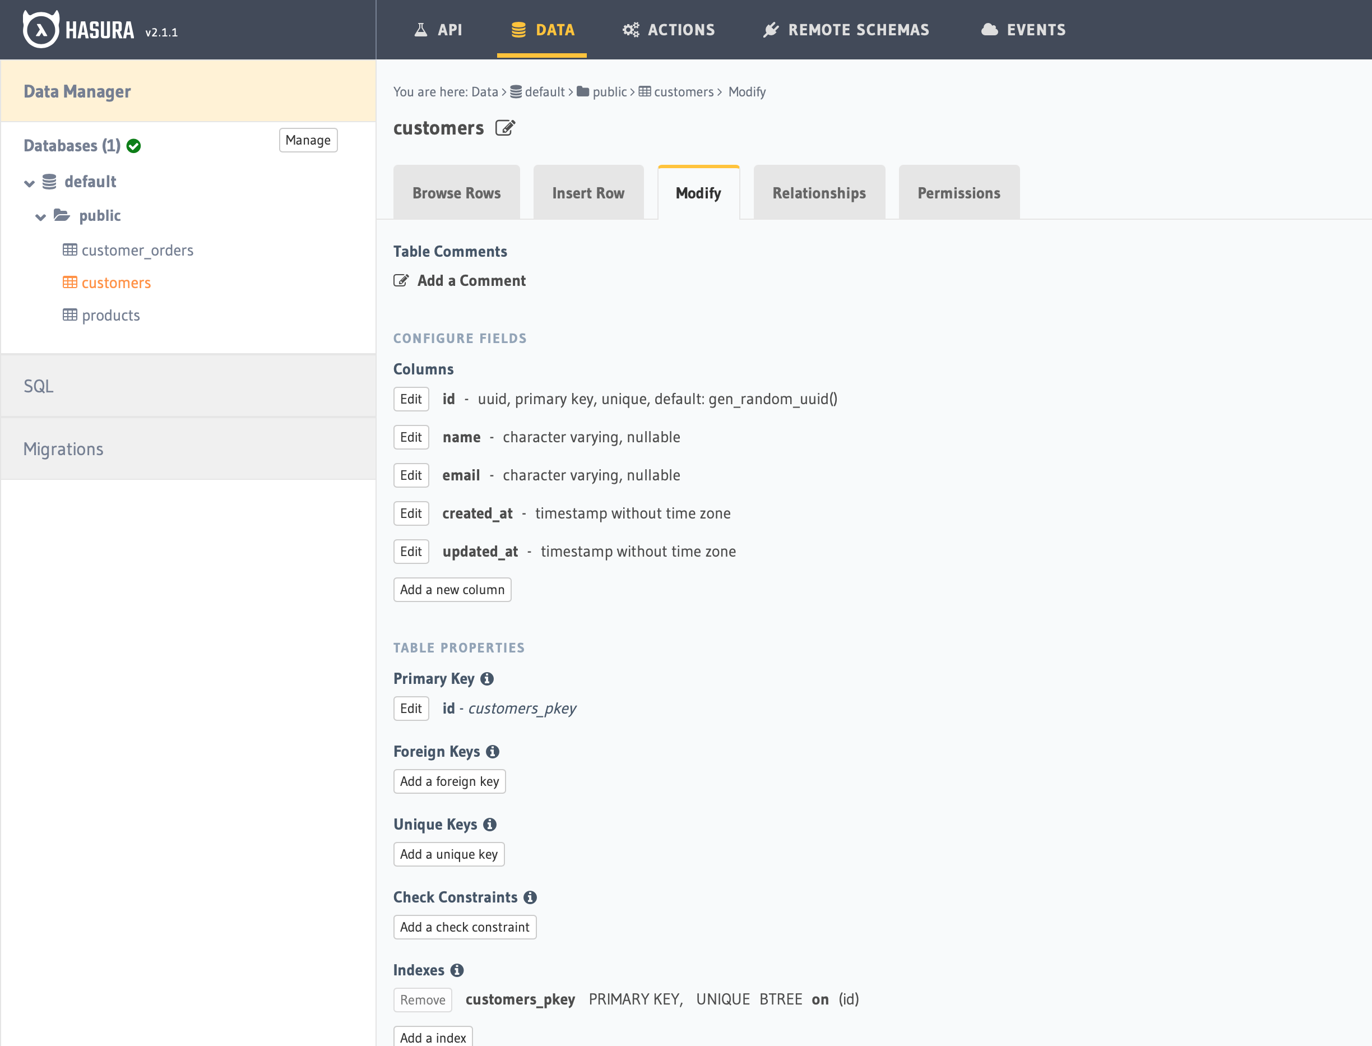Click the Indexes info icon

[x=457, y=970]
